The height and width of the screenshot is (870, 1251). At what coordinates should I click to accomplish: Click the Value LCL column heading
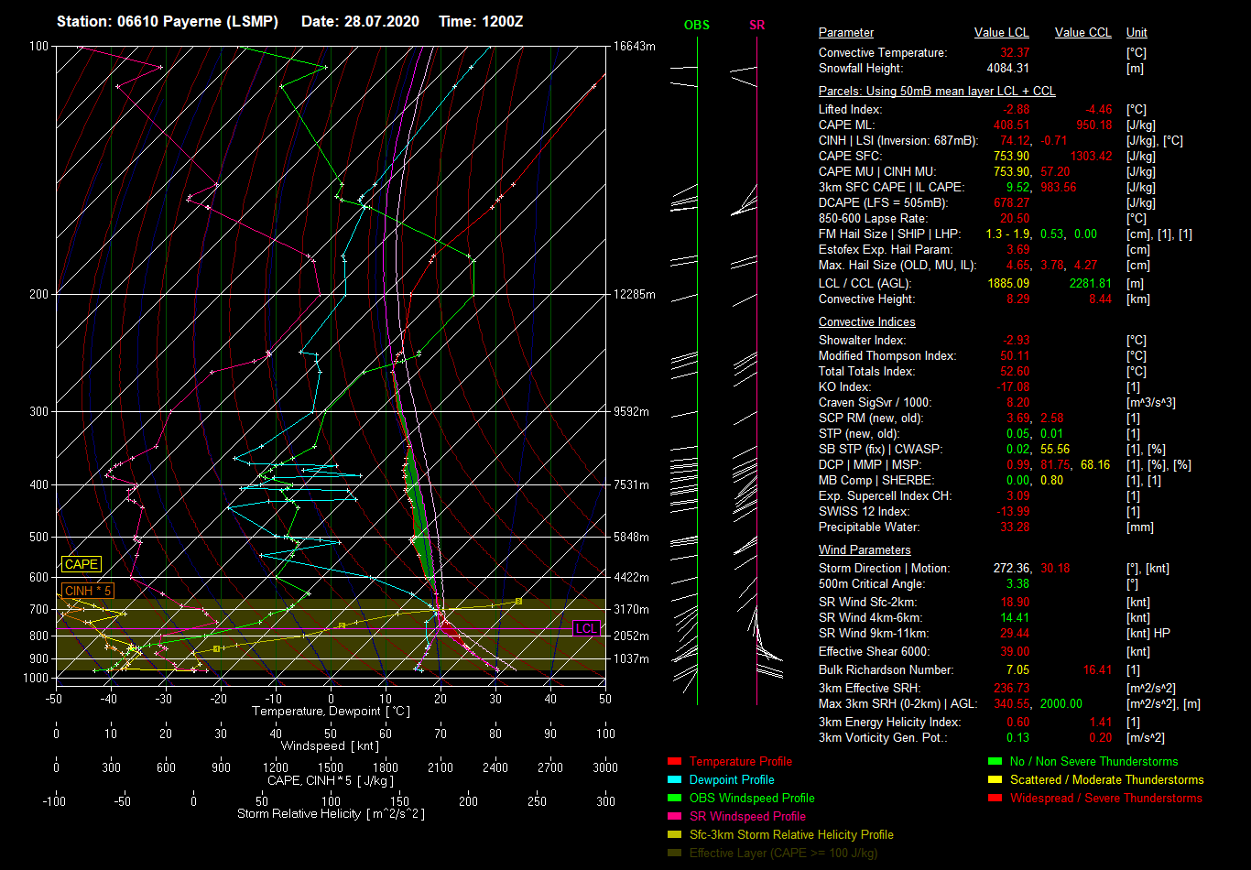click(1002, 33)
